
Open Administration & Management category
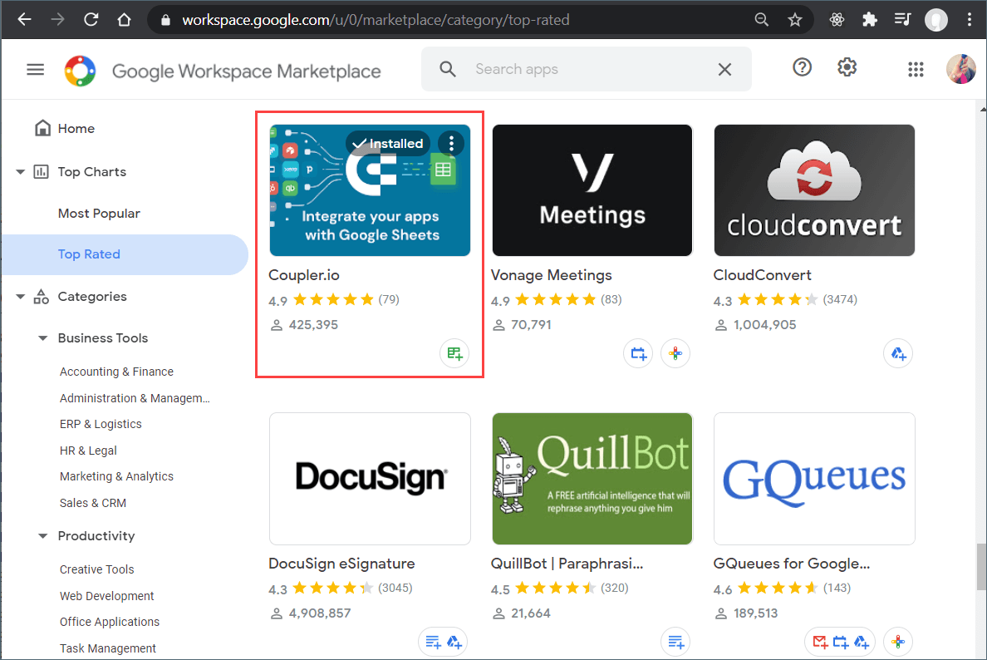pyautogui.click(x=135, y=398)
